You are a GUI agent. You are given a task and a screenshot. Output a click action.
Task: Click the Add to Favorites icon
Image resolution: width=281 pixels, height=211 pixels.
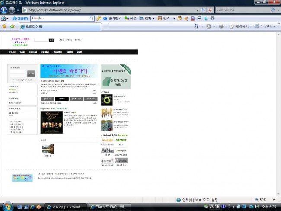pyautogui.click(x=12, y=26)
